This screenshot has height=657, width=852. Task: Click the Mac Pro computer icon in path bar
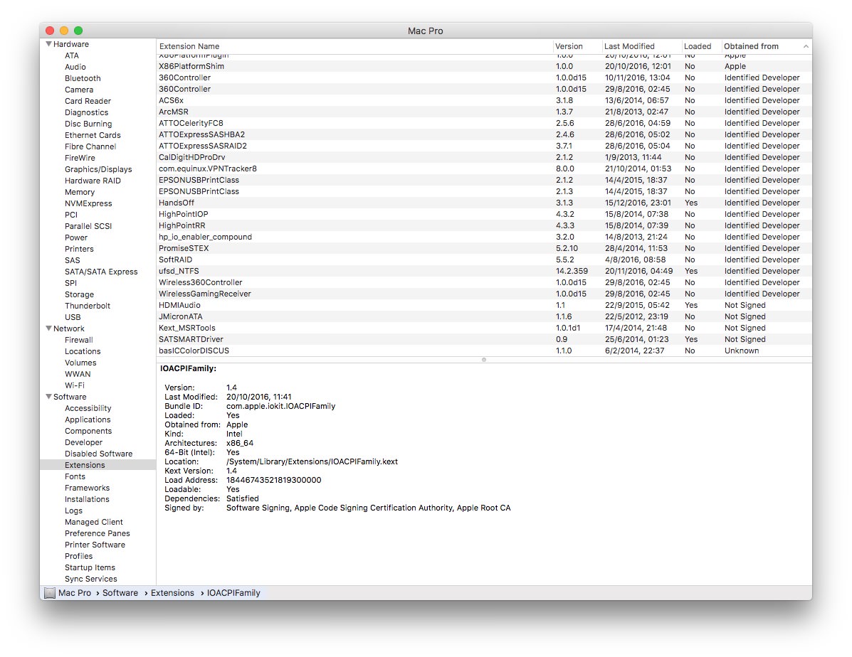49,593
